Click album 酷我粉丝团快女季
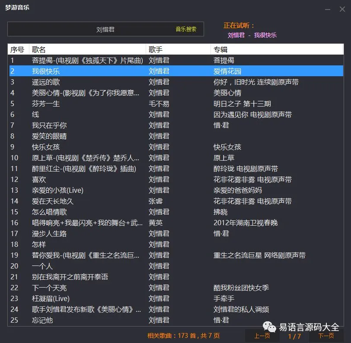 [241, 288]
